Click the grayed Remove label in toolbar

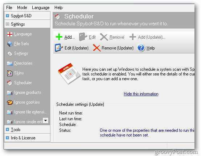(x=117, y=37)
